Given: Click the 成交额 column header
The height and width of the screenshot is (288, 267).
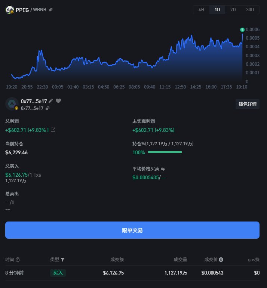Looking at the screenshot, I should (117, 260).
